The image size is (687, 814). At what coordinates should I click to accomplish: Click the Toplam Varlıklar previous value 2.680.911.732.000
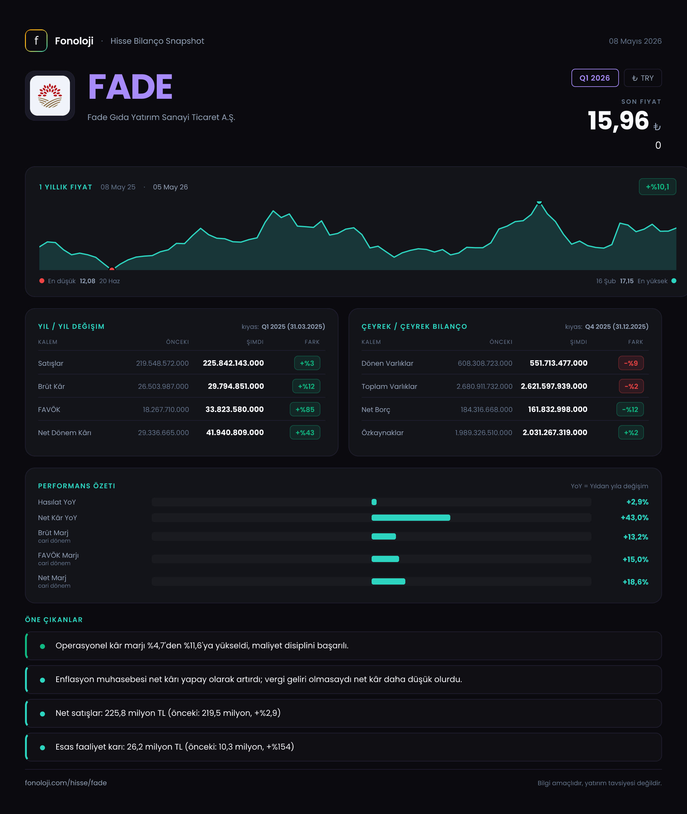click(x=484, y=386)
